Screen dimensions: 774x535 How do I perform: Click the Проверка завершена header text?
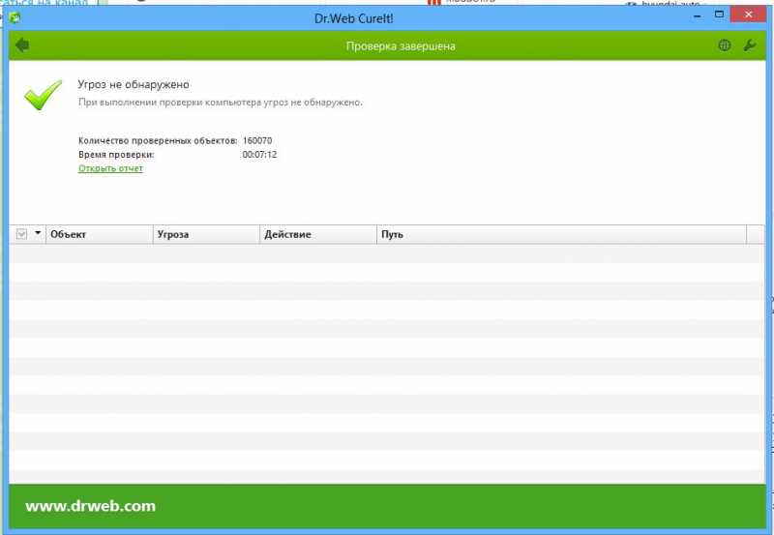[401, 45]
